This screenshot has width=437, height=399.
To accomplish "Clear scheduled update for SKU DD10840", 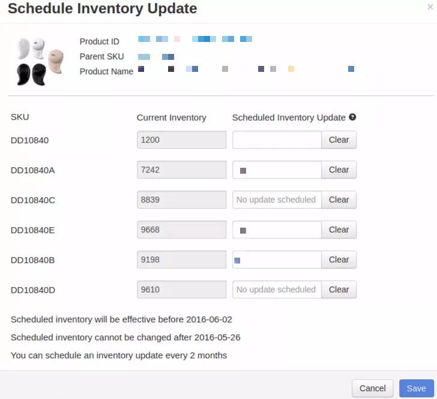I will click(x=339, y=140).
